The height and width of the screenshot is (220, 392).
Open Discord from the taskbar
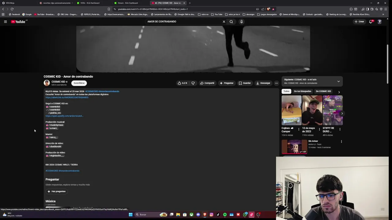pyautogui.click(x=198, y=215)
